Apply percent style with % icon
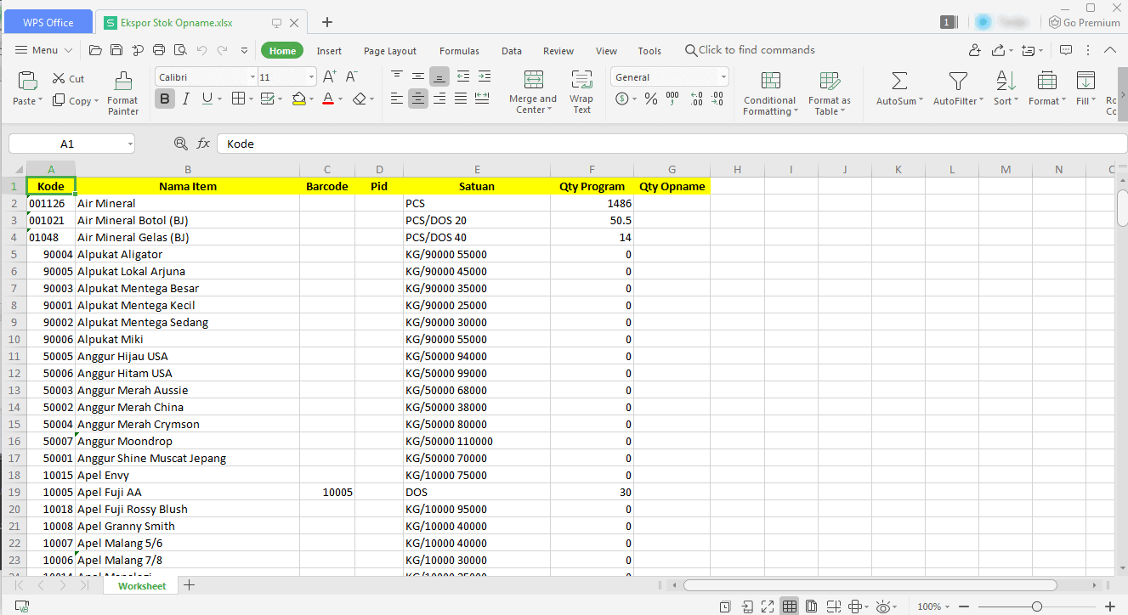The height and width of the screenshot is (615, 1128). (x=650, y=99)
